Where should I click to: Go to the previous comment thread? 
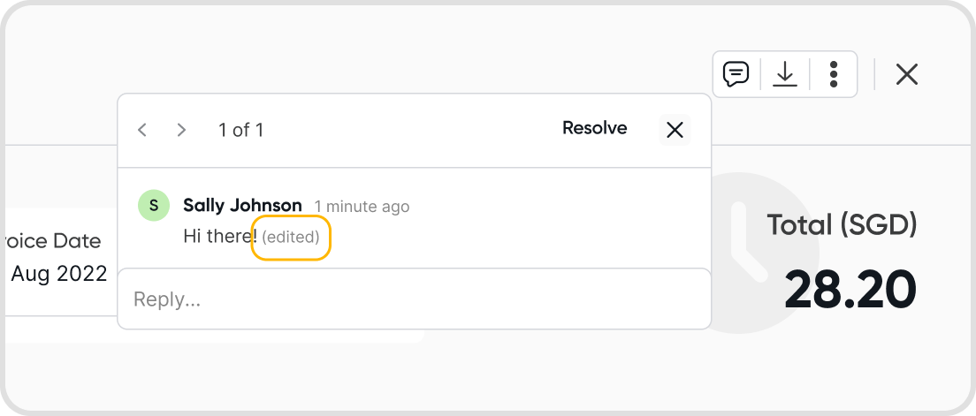pyautogui.click(x=141, y=130)
